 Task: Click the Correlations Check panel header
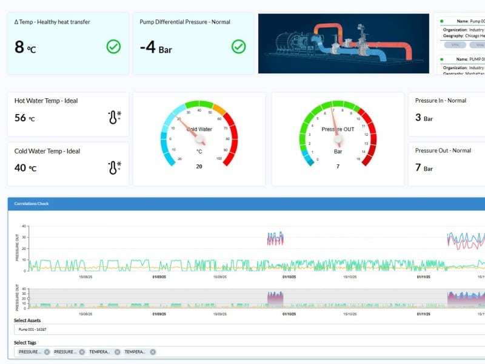[242, 204]
